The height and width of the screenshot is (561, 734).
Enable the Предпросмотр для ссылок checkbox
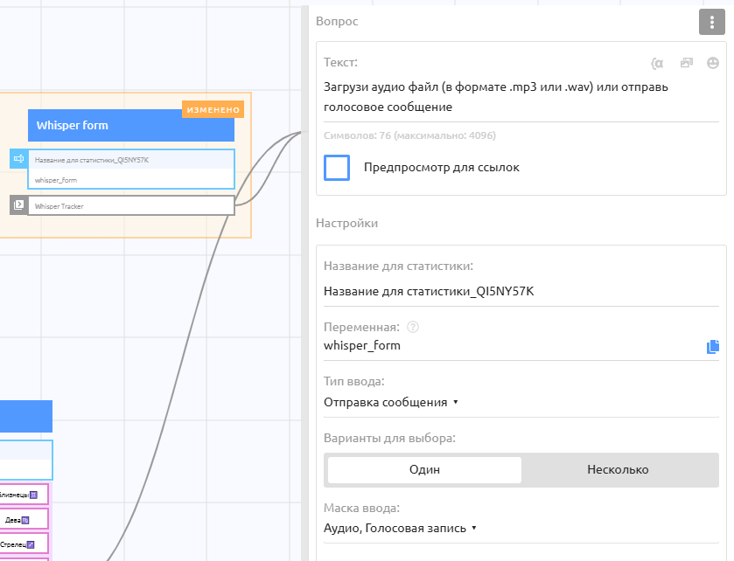pyautogui.click(x=337, y=168)
